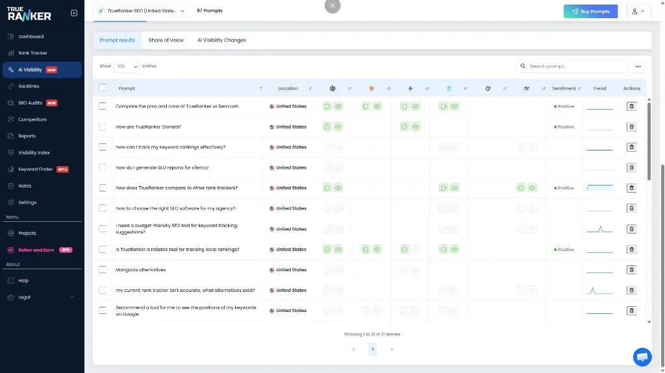Click 'Recommend a tool for me' prompt text
The height and width of the screenshot is (373, 665).
point(186,311)
